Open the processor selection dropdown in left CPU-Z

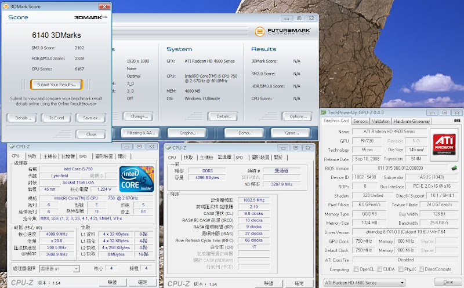(x=59, y=268)
